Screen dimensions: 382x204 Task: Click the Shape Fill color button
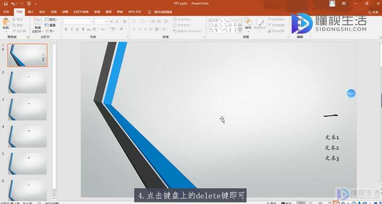pos(276,19)
